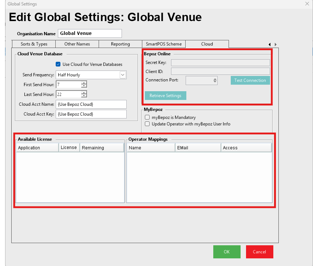This screenshot has width=313, height=266.
Task: Select the Reporting tab
Action: pos(120,44)
